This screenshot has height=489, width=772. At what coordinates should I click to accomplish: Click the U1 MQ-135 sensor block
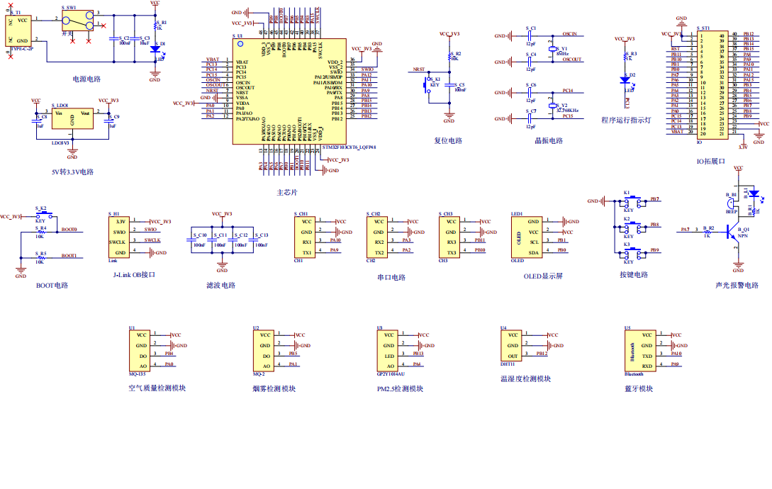[x=140, y=351]
